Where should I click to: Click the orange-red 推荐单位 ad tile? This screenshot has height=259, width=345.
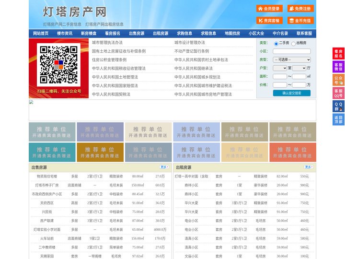293,152
